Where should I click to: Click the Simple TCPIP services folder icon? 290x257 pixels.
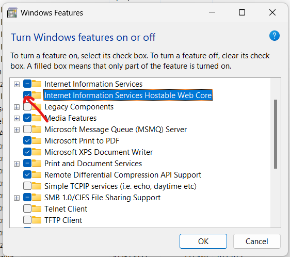(x=37, y=186)
